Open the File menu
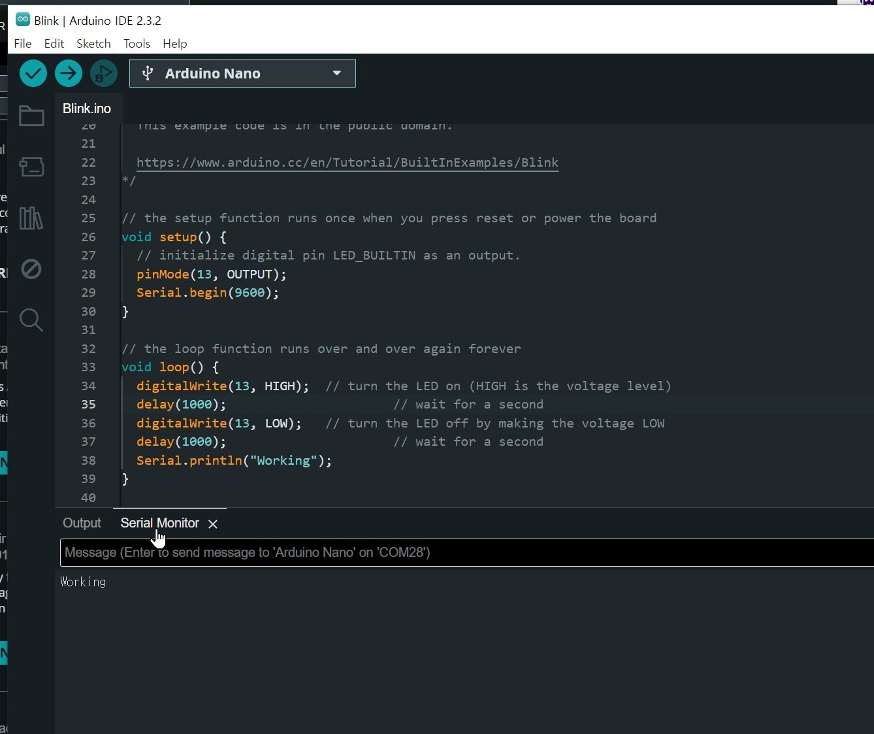This screenshot has width=874, height=734. point(23,44)
